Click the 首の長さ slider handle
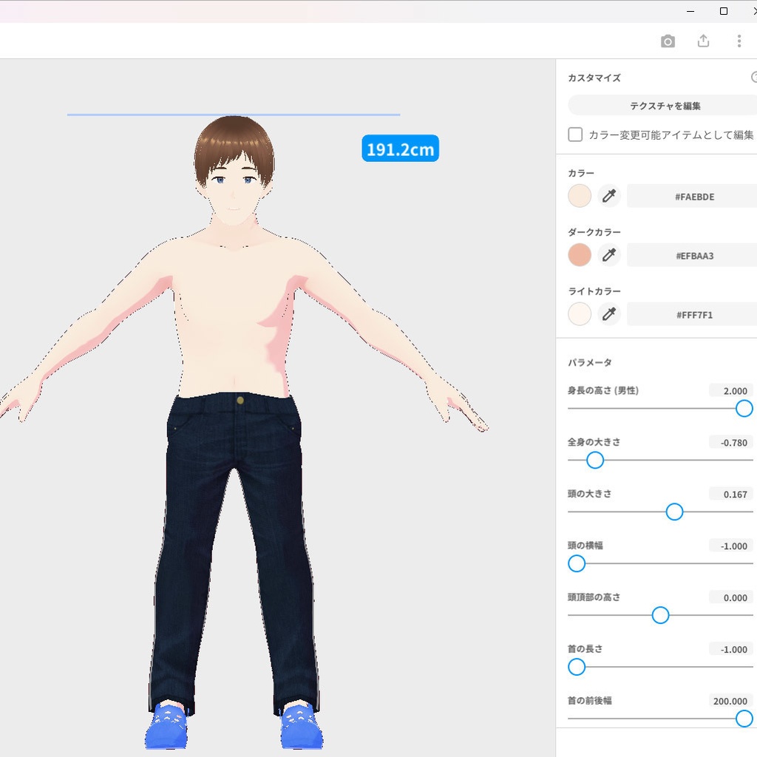 (x=577, y=667)
